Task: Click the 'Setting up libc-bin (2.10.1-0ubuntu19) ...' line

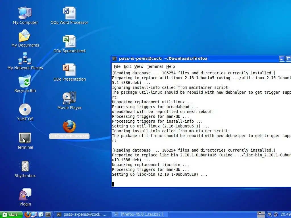Action: [x=159, y=175]
